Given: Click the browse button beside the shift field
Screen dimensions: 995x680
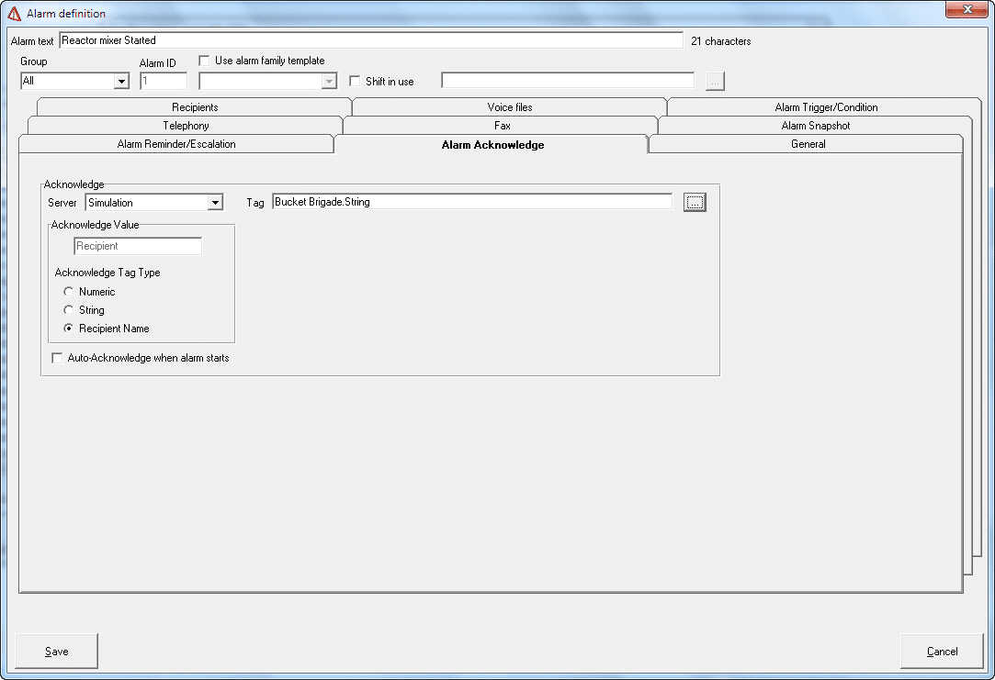Looking at the screenshot, I should 715,81.
